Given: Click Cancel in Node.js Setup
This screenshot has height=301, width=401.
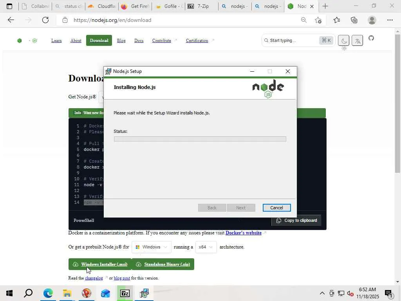Looking at the screenshot, I should point(276,208).
